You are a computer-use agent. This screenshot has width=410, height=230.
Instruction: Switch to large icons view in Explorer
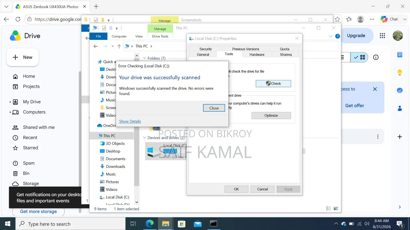[x=336, y=209]
